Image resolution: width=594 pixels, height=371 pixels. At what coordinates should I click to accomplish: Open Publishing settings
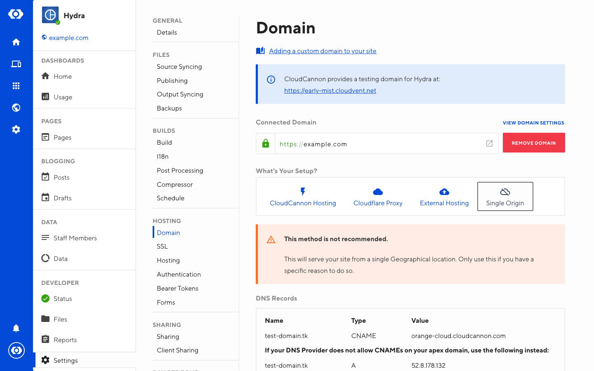[172, 81]
